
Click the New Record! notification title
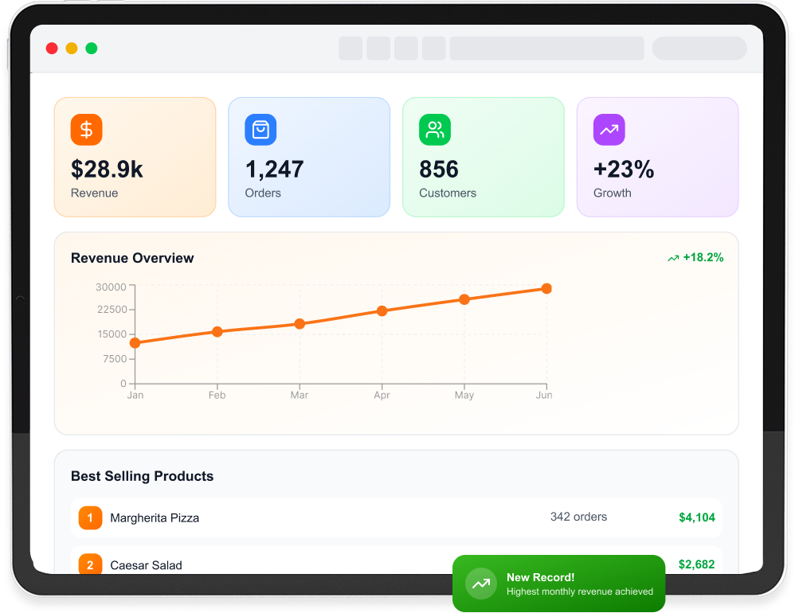coord(540,577)
